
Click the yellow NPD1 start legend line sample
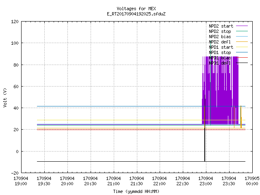242,47
